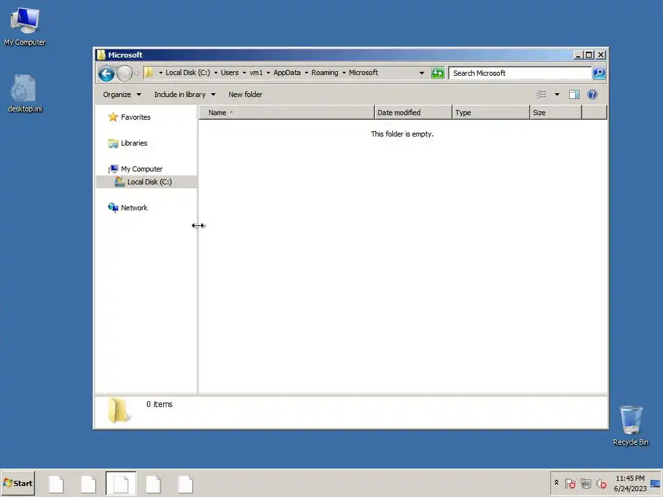
Task: Expand dropdown arrow after vm1 breadcrumb
Action: tap(268, 72)
